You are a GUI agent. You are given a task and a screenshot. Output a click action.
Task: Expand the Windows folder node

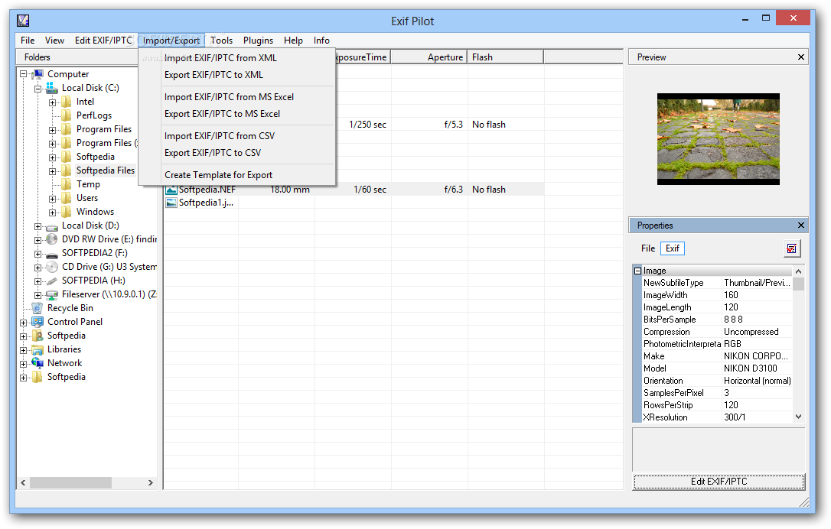(x=52, y=213)
